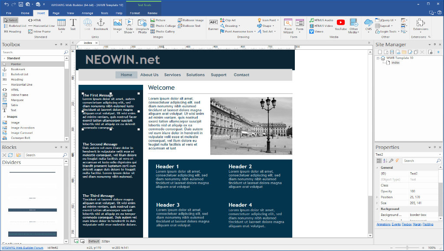444x251 pixels.
Task: Click the Opacity value 100
Action: [x=413, y=191]
